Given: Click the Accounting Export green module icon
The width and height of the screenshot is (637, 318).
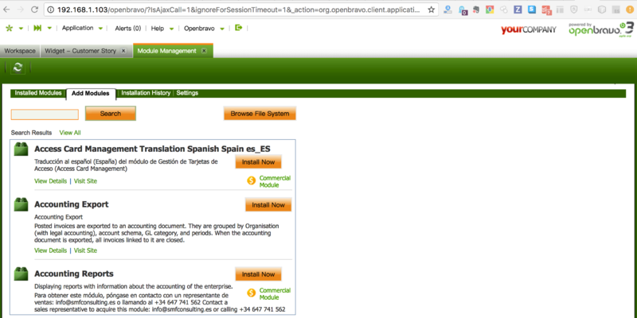Looking at the screenshot, I should 21,205.
